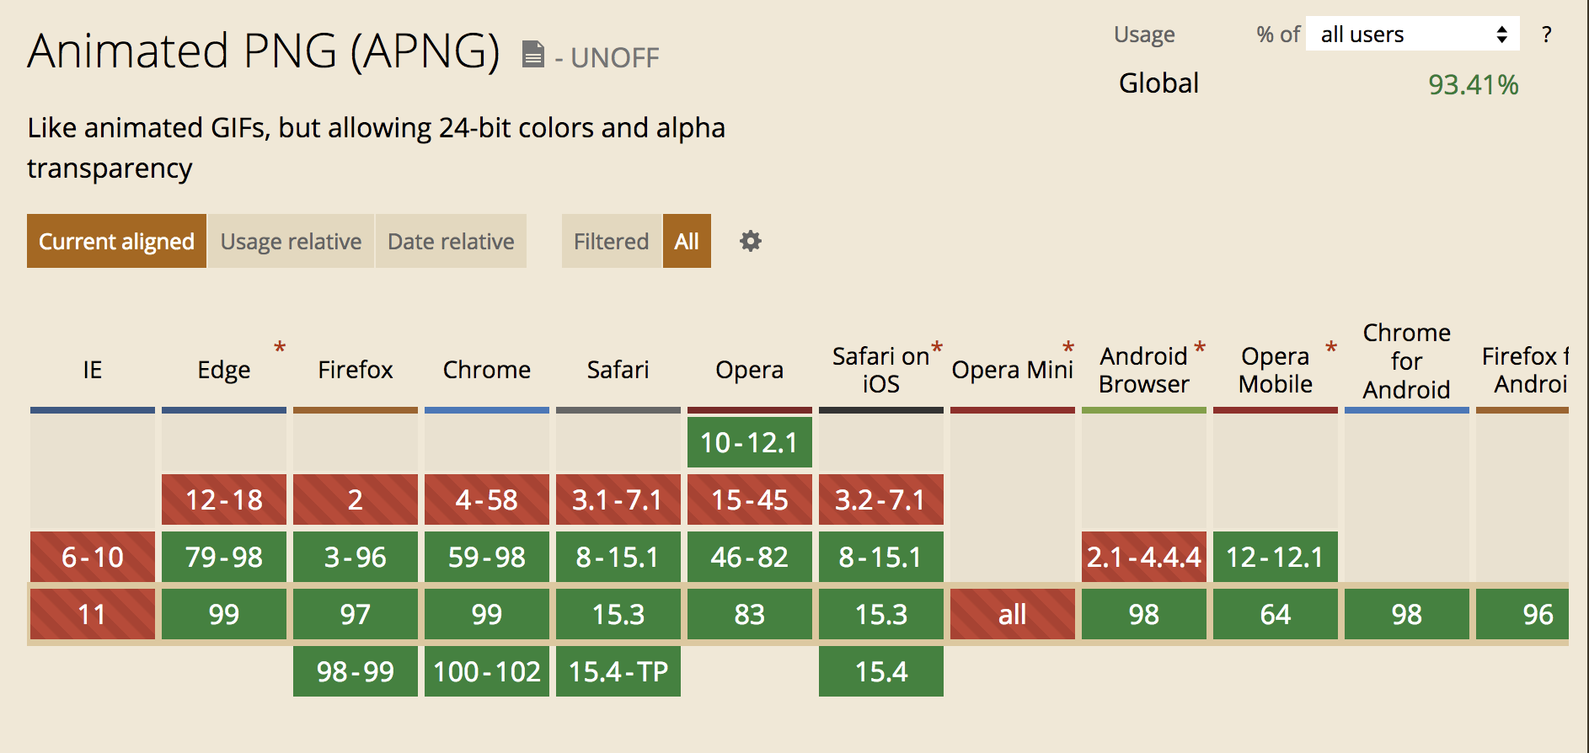Click the asterisk beside Safari on iOS
Viewport: 1589px width, 753px height.
pyautogui.click(x=936, y=347)
